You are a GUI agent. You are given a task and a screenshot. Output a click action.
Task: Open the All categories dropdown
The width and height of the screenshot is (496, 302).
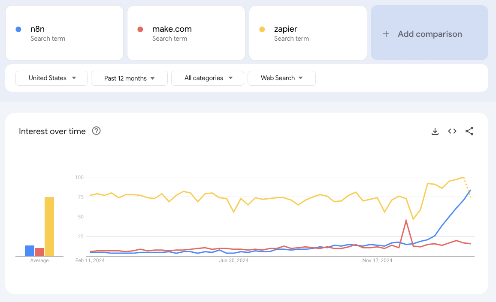click(x=208, y=78)
